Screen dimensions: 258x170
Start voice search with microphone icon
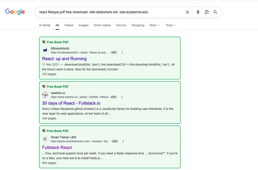(x=198, y=12)
